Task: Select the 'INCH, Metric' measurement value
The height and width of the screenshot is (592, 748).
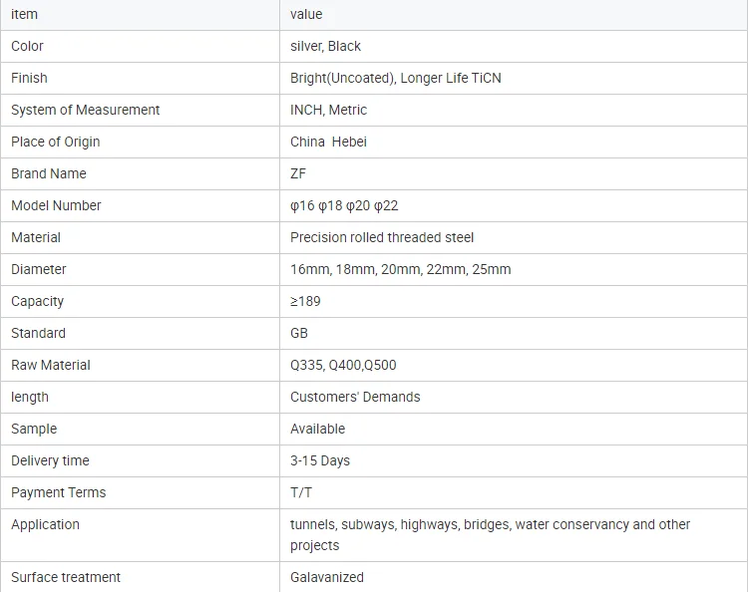Action: [x=328, y=110]
